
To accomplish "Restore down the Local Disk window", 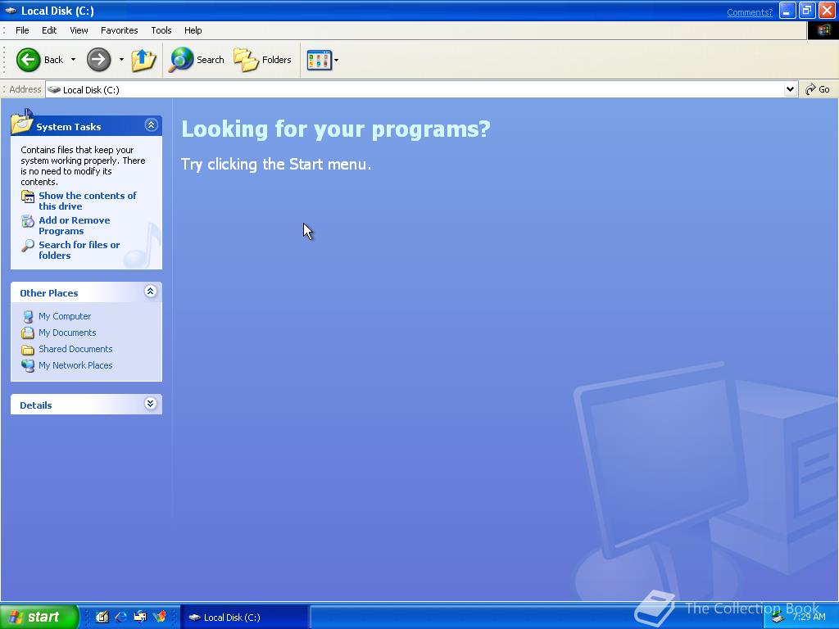I will tap(807, 11).
